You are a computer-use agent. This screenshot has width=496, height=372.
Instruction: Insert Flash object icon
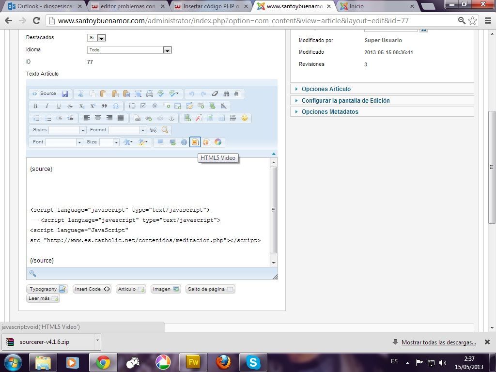[199, 118]
